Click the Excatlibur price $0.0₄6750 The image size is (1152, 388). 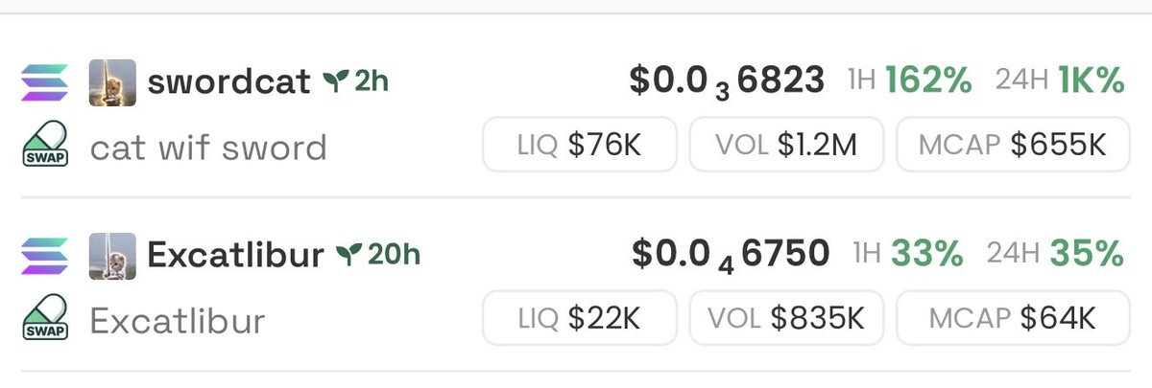[x=731, y=255]
